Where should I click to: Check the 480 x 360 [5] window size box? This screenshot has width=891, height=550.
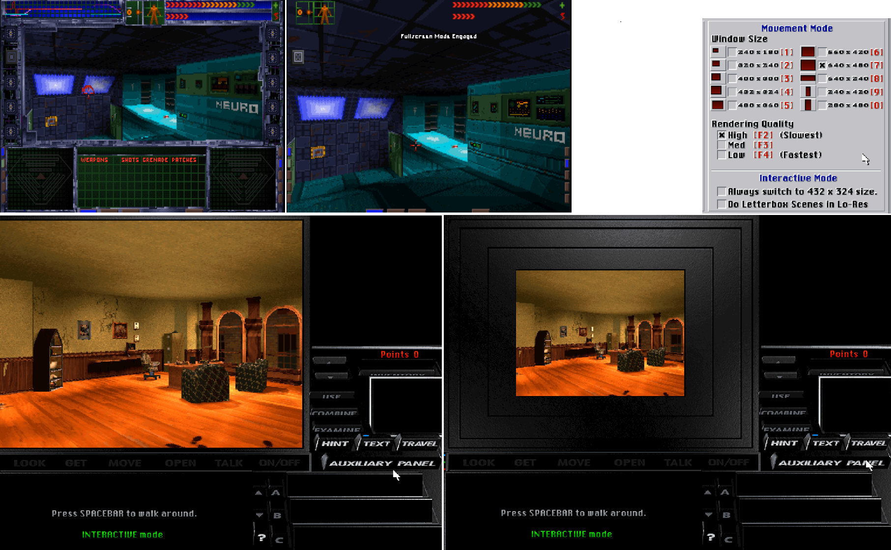[732, 105]
